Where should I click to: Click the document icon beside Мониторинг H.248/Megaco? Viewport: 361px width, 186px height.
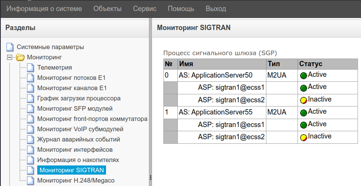tap(31, 181)
